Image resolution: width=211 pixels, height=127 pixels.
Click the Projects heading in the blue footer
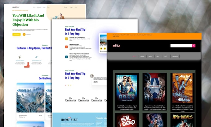pos(99,118)
